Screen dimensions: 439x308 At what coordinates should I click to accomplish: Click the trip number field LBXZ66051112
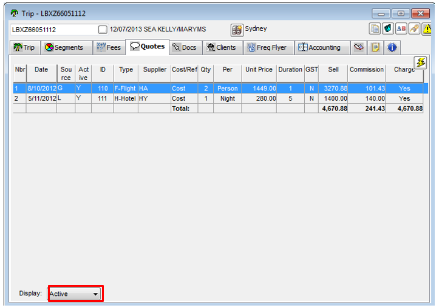click(54, 30)
